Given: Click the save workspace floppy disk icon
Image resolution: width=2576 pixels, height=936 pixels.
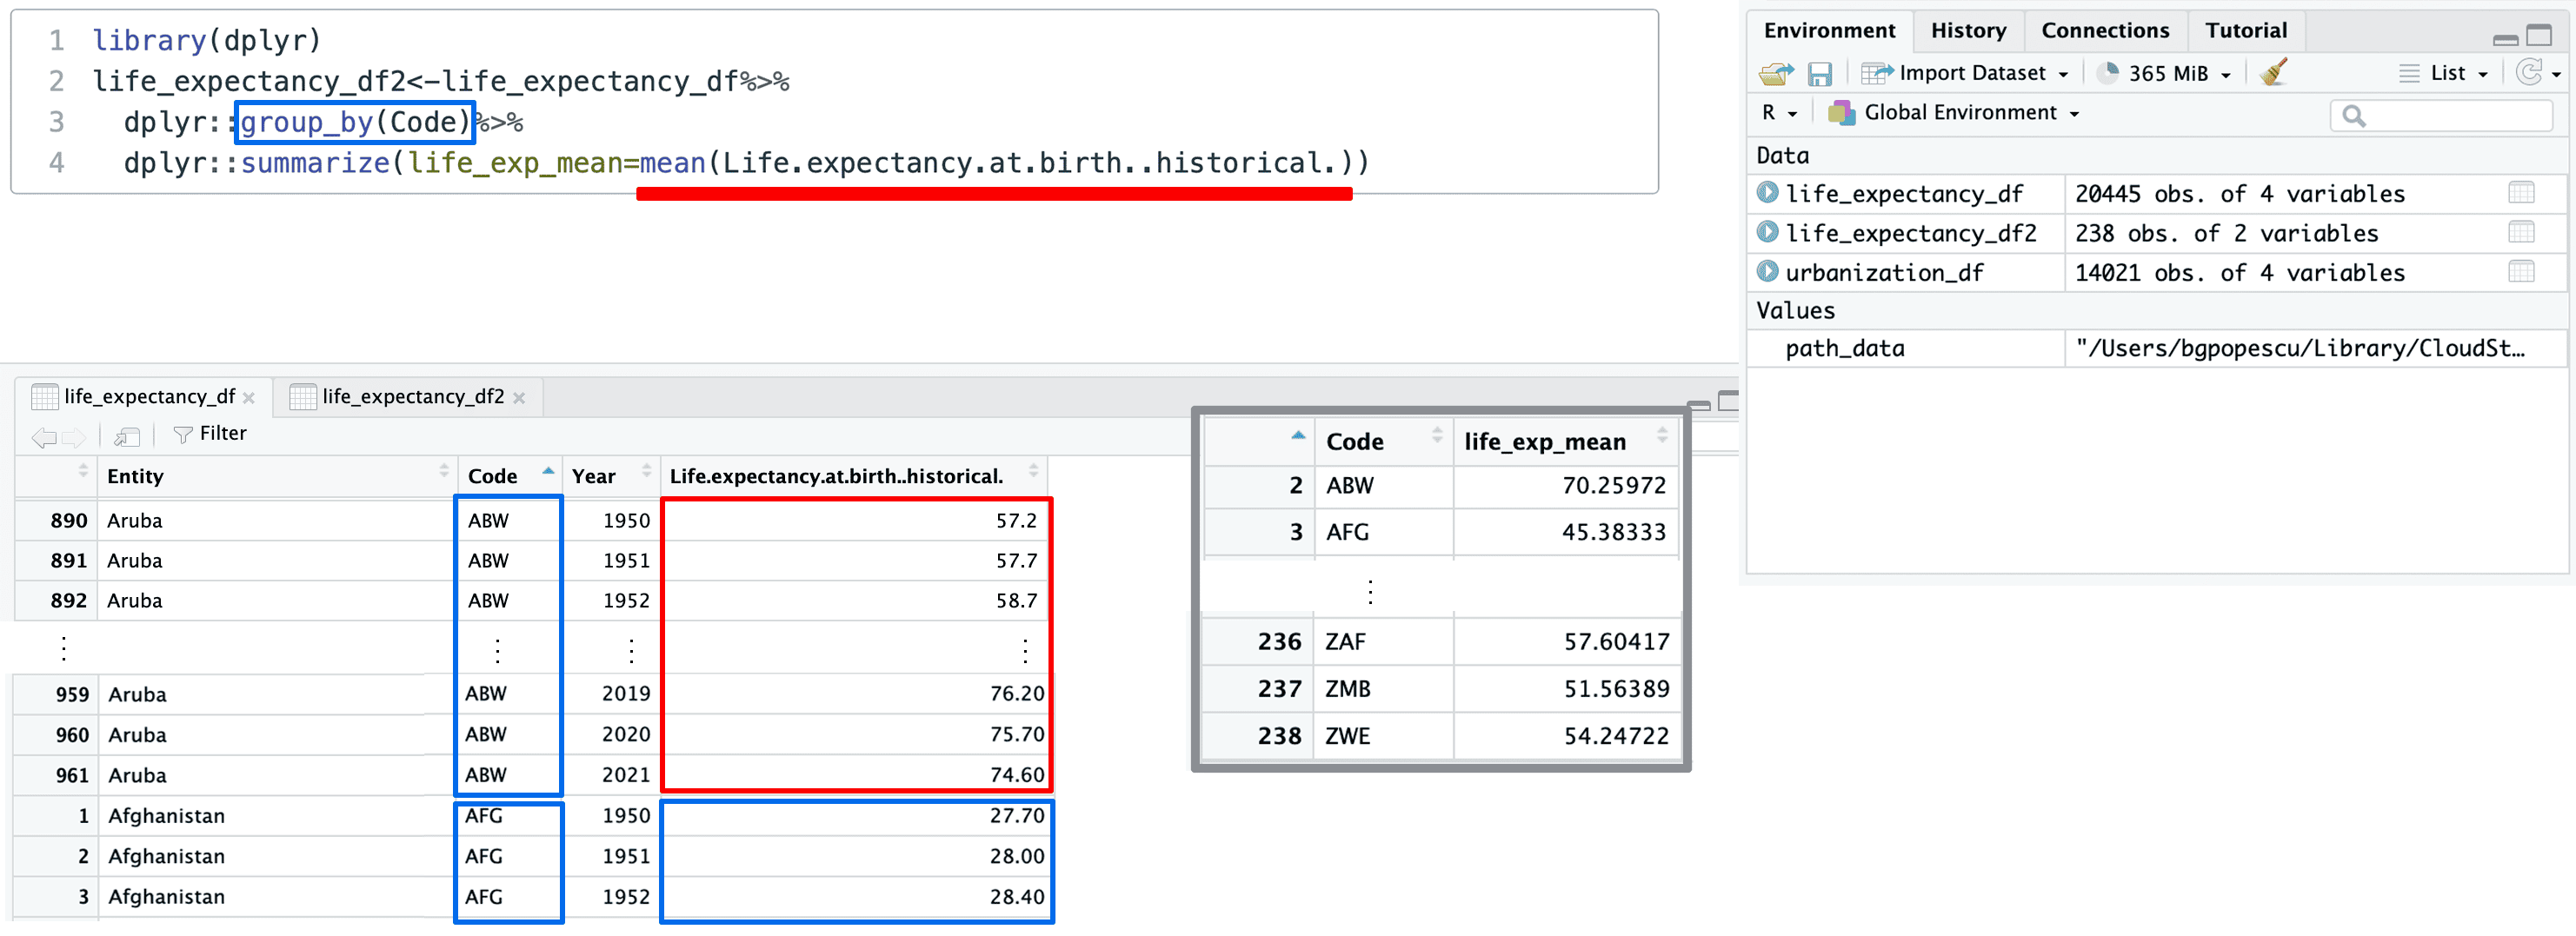Looking at the screenshot, I should point(1819,74).
